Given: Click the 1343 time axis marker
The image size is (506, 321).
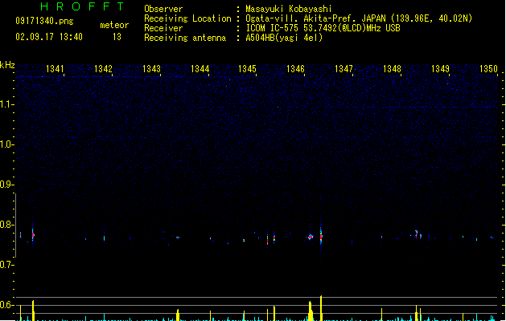Looking at the screenshot, I should [x=151, y=69].
